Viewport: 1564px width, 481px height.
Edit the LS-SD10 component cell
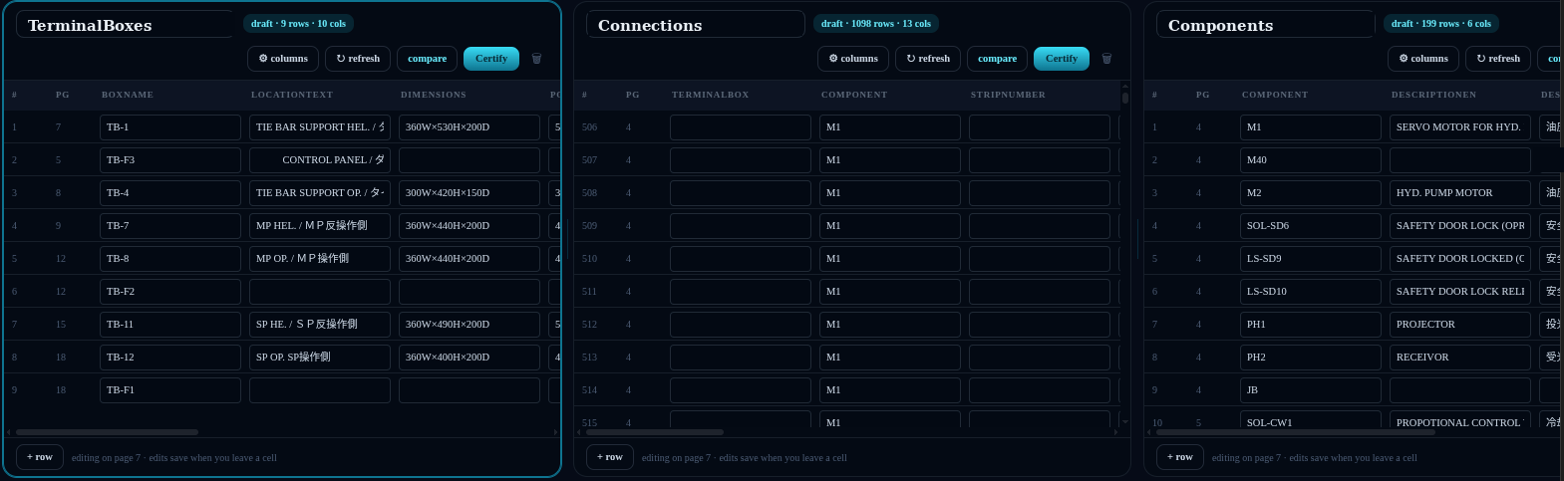[x=1311, y=292]
